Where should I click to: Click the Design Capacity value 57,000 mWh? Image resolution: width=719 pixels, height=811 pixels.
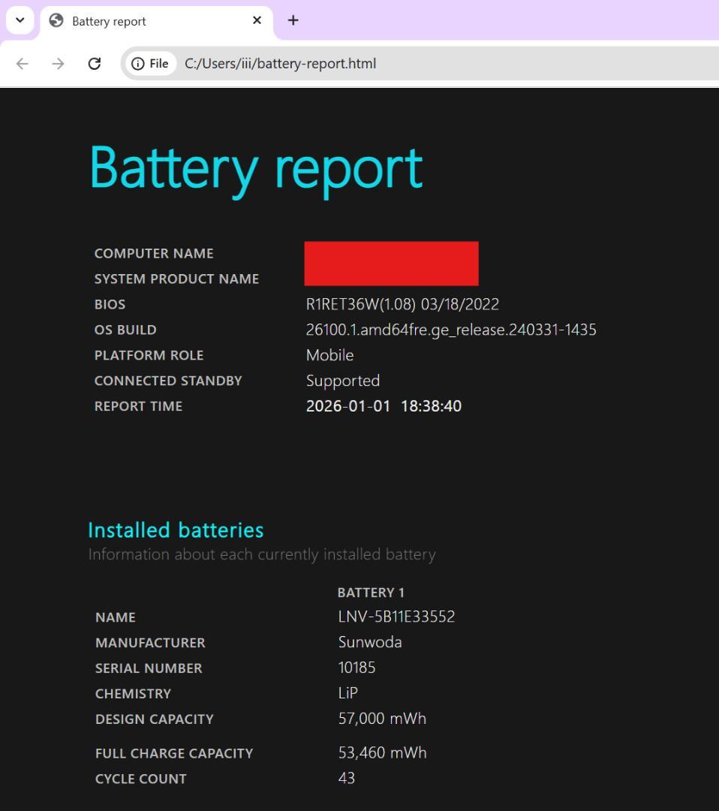pyautogui.click(x=381, y=718)
